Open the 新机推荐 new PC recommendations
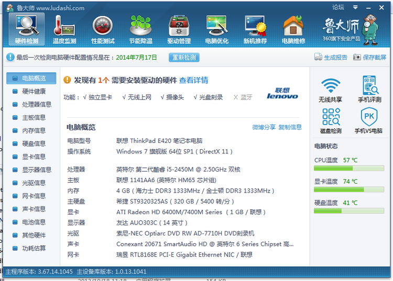Viewport: 393px width, 281px height. (255, 29)
